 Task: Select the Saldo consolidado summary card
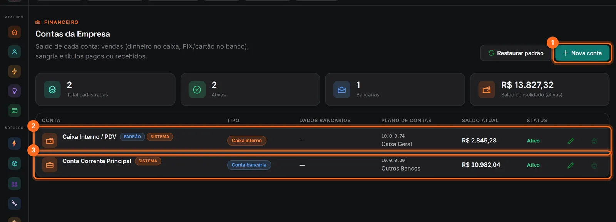pos(539,89)
